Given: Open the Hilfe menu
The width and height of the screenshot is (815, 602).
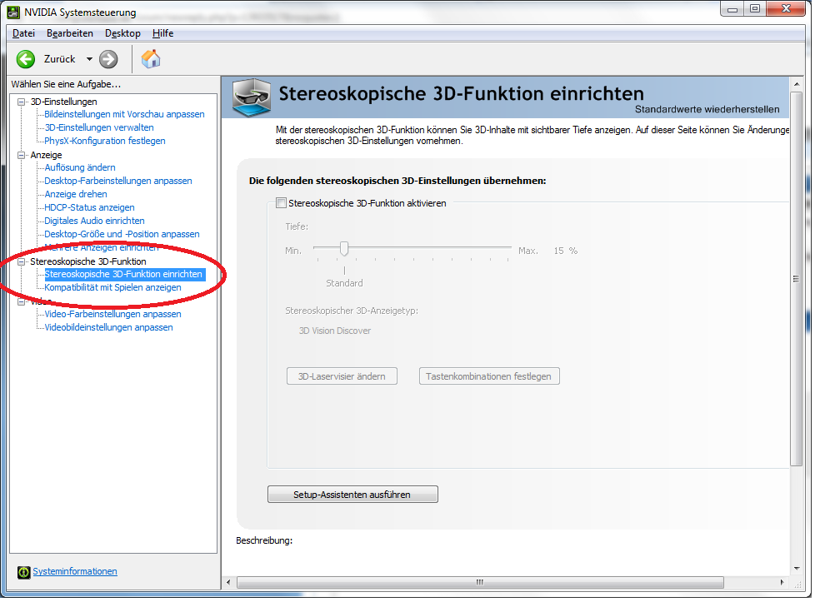Looking at the screenshot, I should (162, 33).
